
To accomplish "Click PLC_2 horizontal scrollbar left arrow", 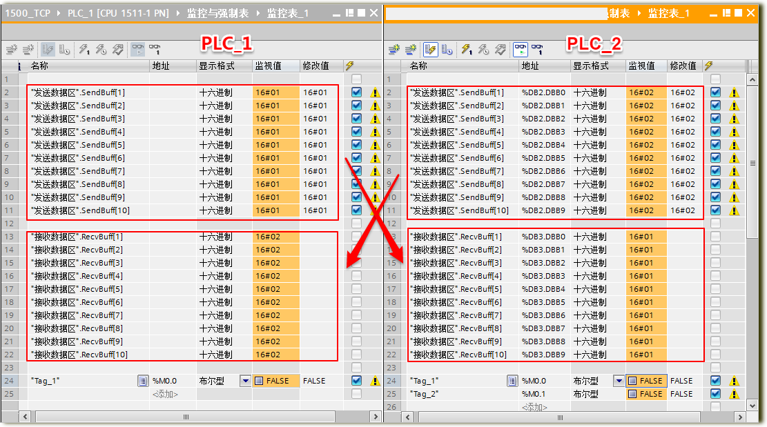I will [407, 417].
